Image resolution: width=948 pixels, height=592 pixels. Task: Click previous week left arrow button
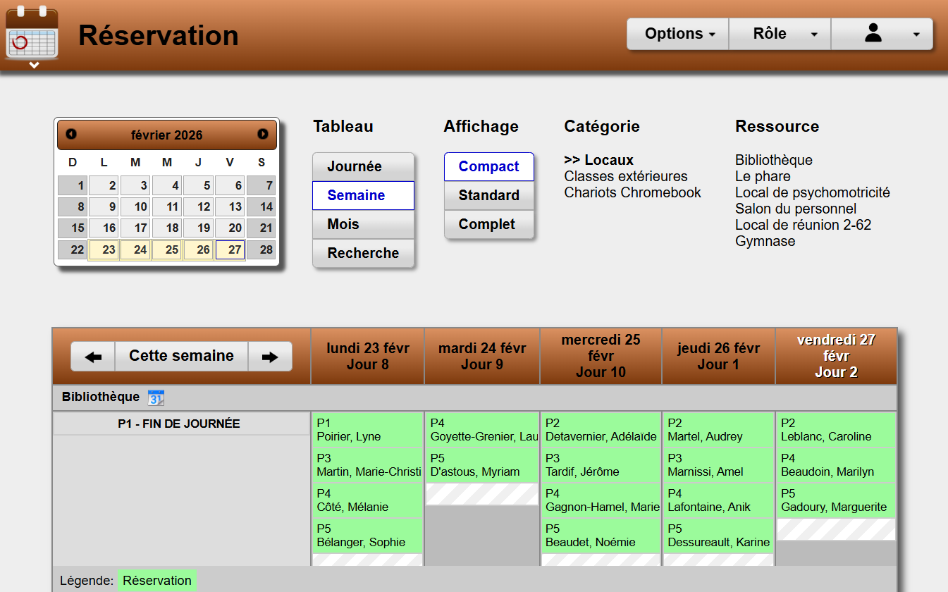[x=93, y=357]
